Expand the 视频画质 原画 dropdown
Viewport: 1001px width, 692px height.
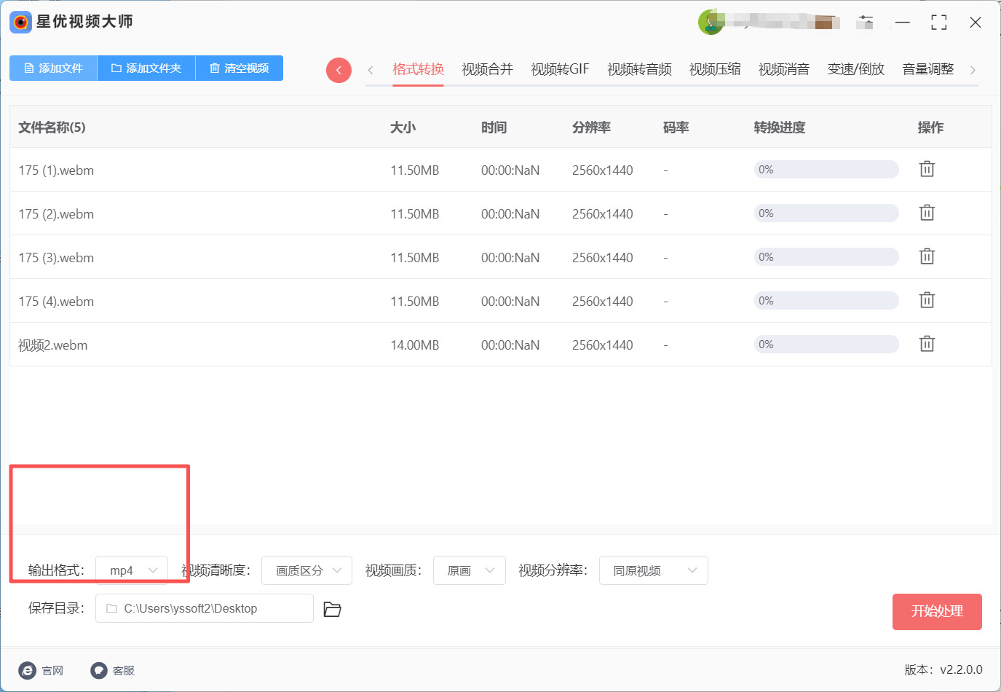coord(470,570)
